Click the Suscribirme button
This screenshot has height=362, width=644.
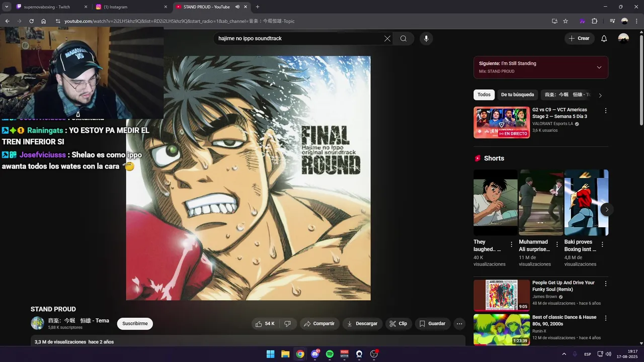(135, 324)
